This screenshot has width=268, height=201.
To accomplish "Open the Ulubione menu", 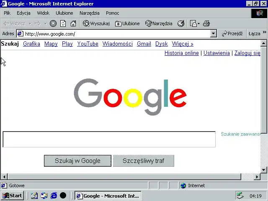I will click(64, 13).
